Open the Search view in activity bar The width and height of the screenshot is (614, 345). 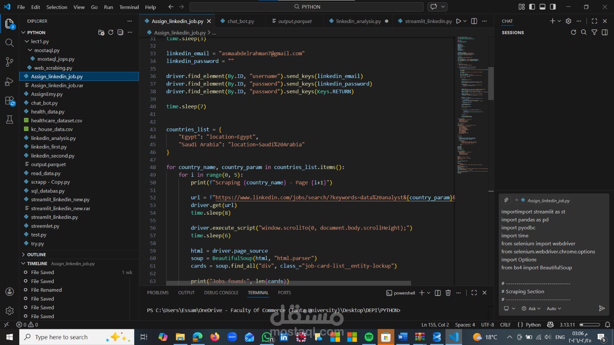[x=10, y=43]
